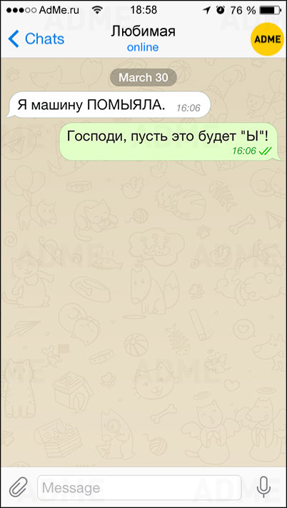
Task: Tap the back chevron arrow
Action: coord(14,39)
